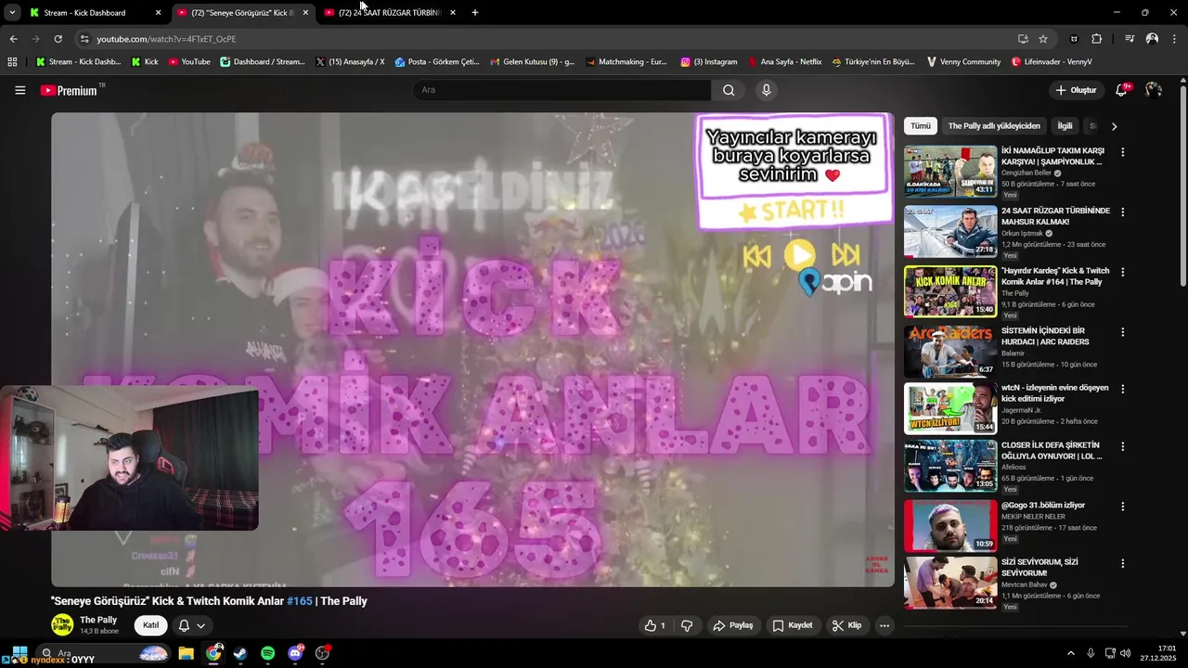Click the page vertical scrollbar
Image resolution: width=1188 pixels, height=668 pixels.
pos(1182,186)
